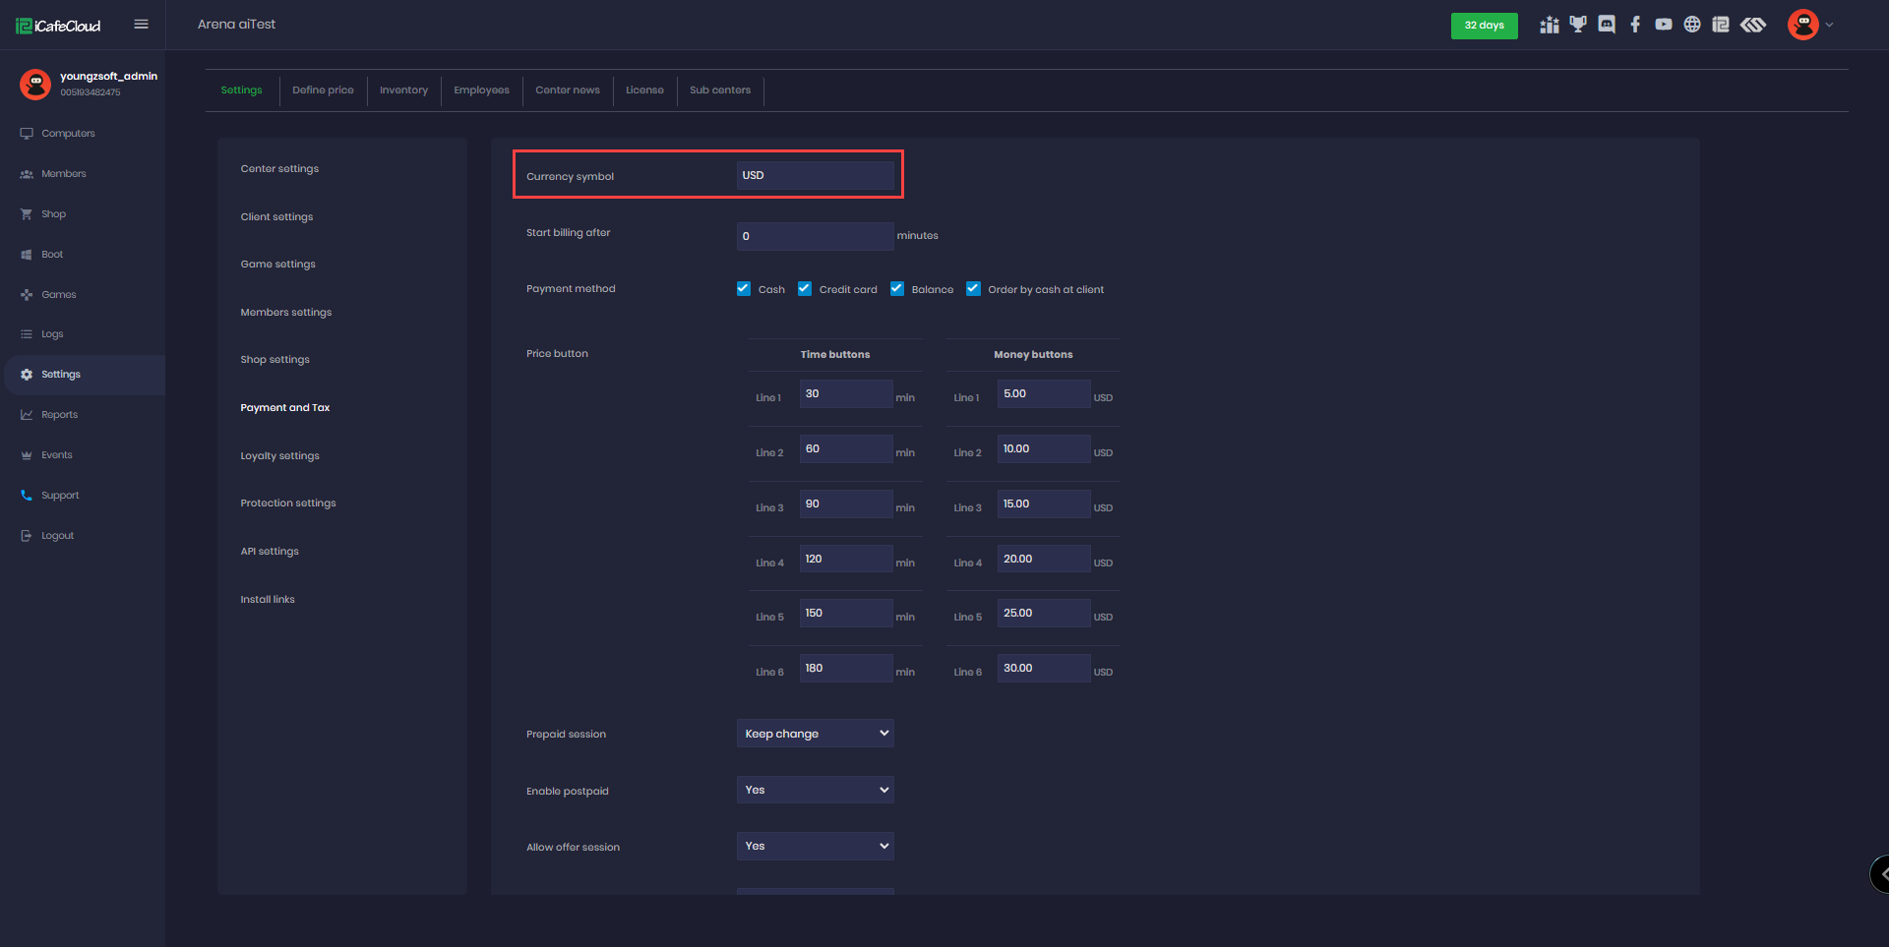Click the star ranking podium icon

pos(1550,25)
